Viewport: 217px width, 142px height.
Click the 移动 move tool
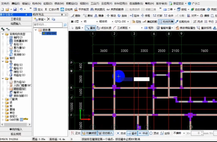point(111,16)
